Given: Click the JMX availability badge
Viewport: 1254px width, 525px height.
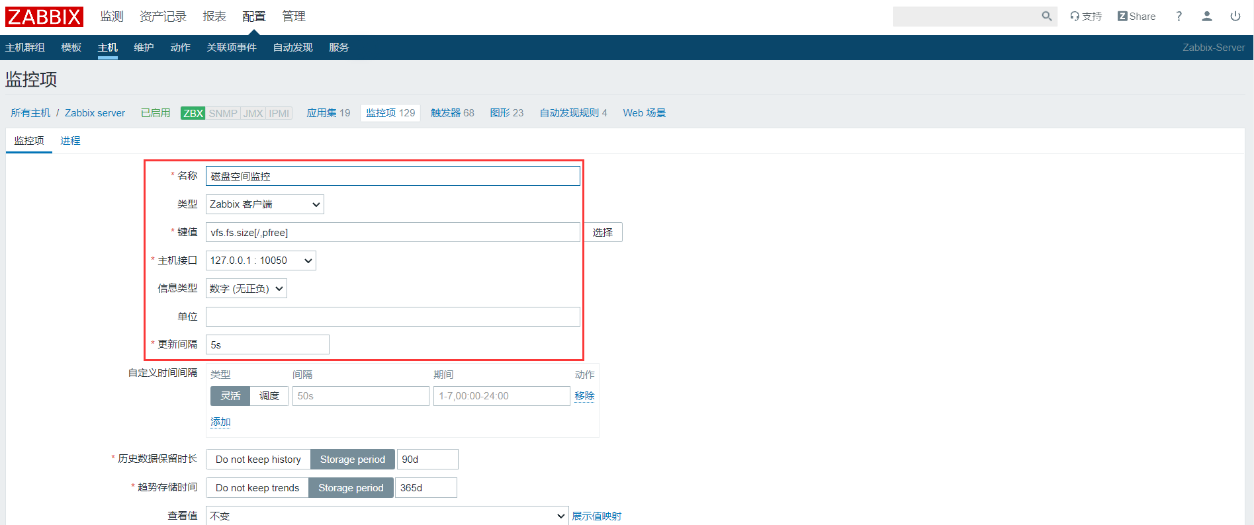Looking at the screenshot, I should (253, 113).
